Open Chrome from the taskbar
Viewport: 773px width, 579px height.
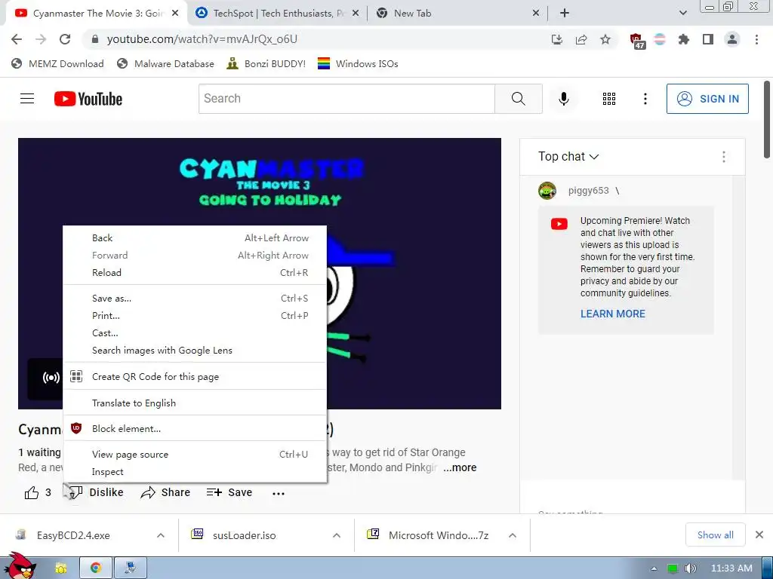(x=96, y=568)
